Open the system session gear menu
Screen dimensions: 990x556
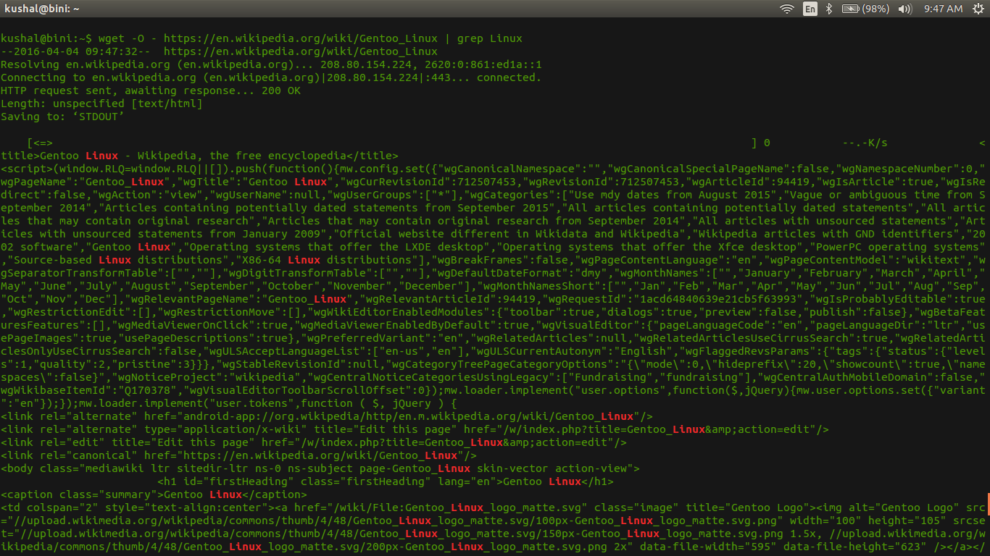tap(978, 9)
